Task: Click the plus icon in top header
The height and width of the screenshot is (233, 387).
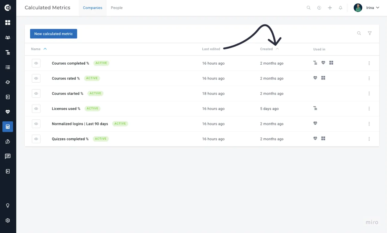Action: [330, 8]
